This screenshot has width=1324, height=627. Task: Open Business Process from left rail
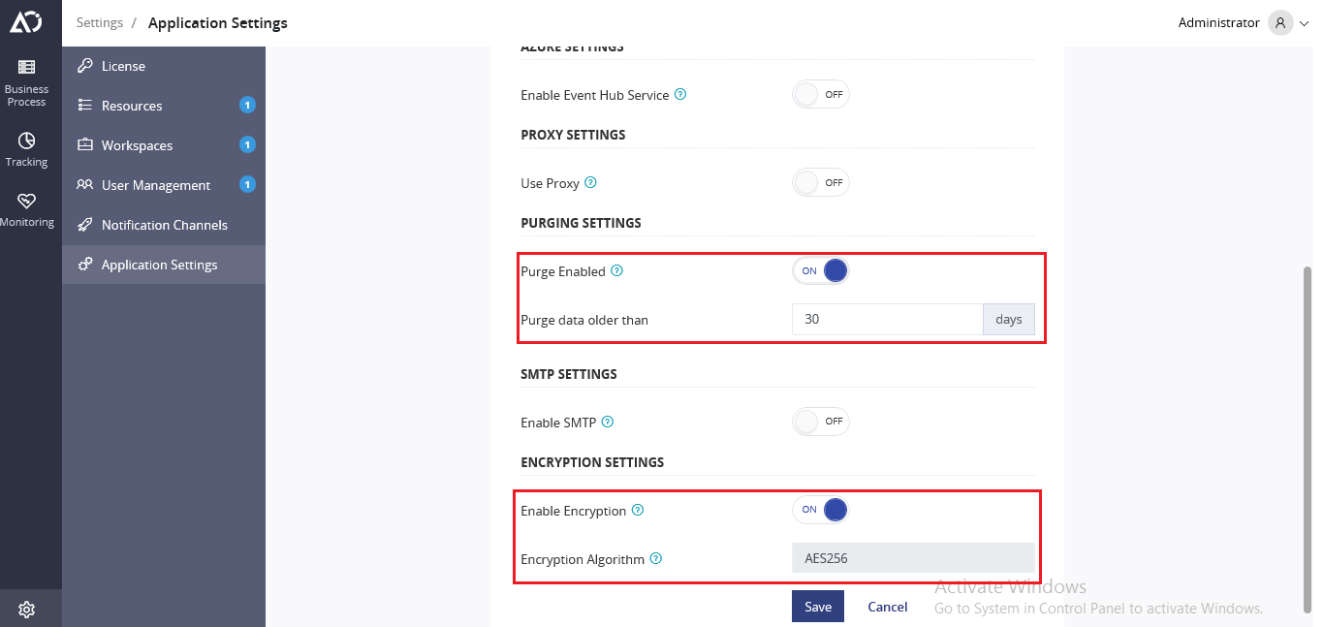tap(27, 82)
